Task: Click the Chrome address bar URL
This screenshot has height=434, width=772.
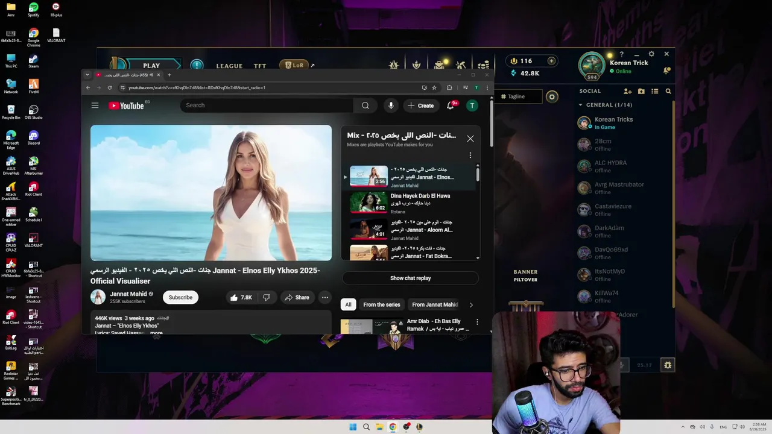Action: [197, 87]
